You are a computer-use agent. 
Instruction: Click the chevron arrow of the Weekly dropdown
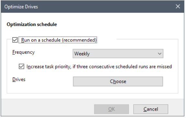(x=160, y=54)
